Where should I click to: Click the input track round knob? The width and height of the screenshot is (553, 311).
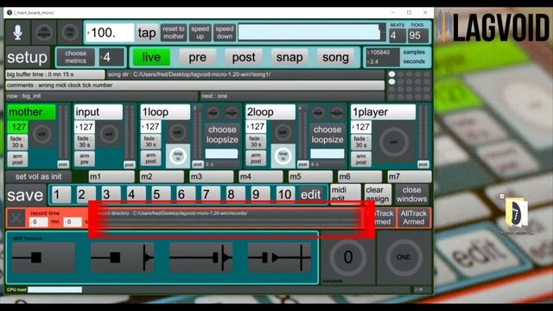pos(109,134)
